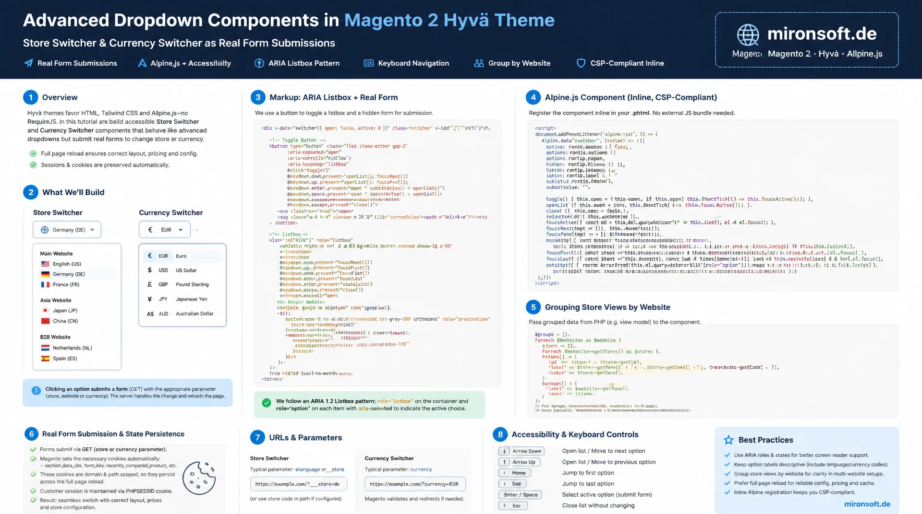Click the Esc key button
The image size is (922, 514).
513,506
